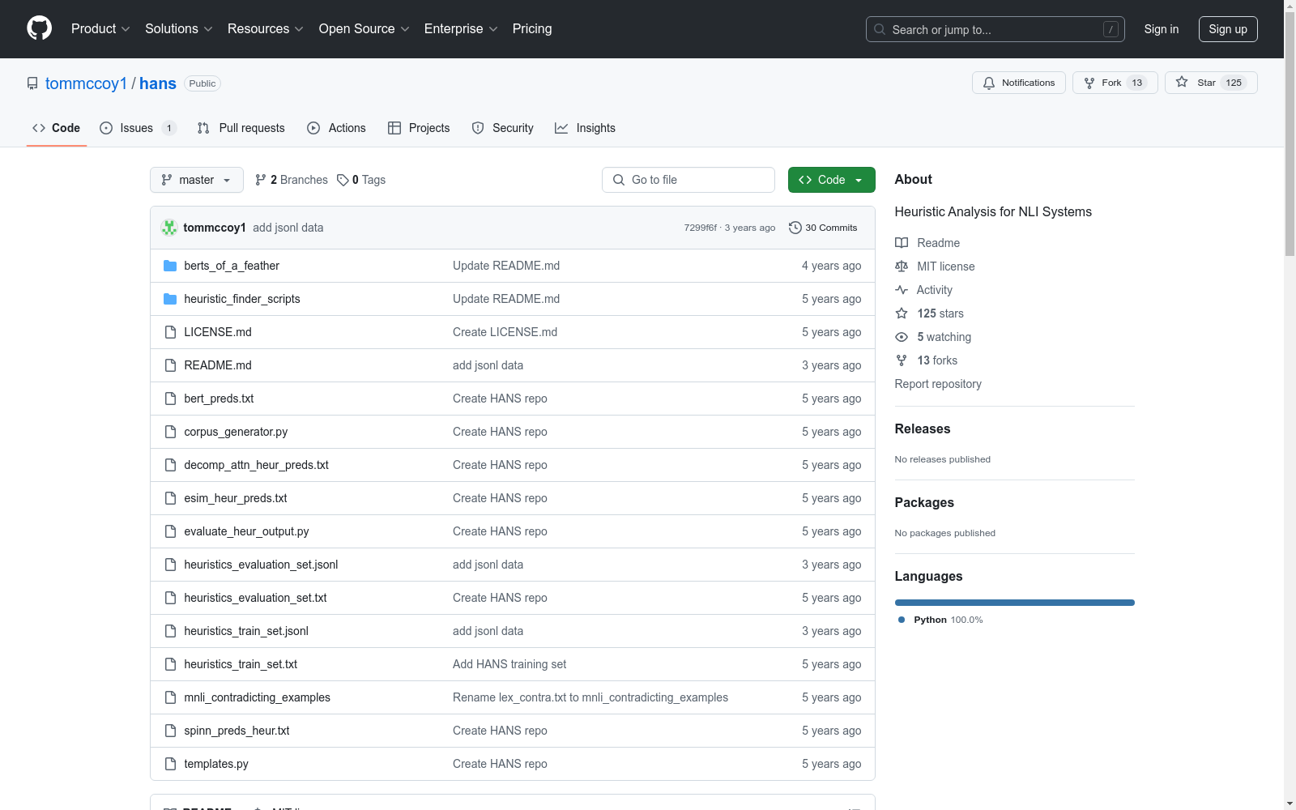Click the fork icon beside 13 forks
1296x810 pixels.
[x=902, y=360]
